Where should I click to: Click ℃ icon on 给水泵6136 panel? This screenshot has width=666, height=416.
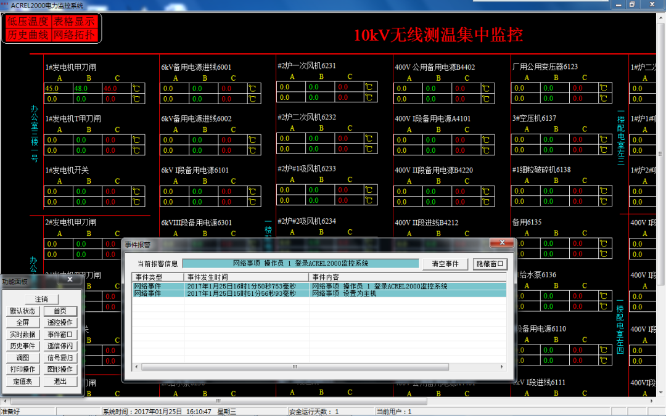click(x=603, y=296)
